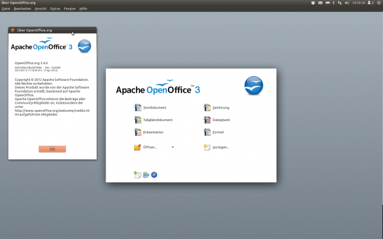Open the Ansicht menu

[41, 9]
